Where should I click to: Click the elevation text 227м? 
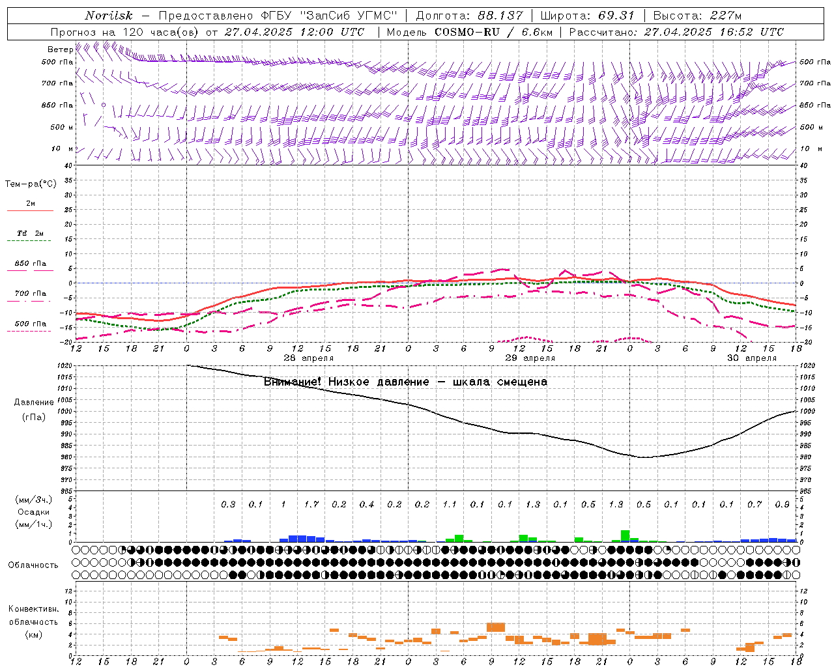point(726,16)
